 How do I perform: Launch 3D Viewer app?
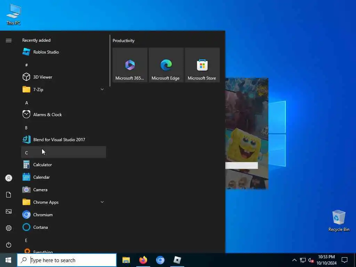click(64, 77)
